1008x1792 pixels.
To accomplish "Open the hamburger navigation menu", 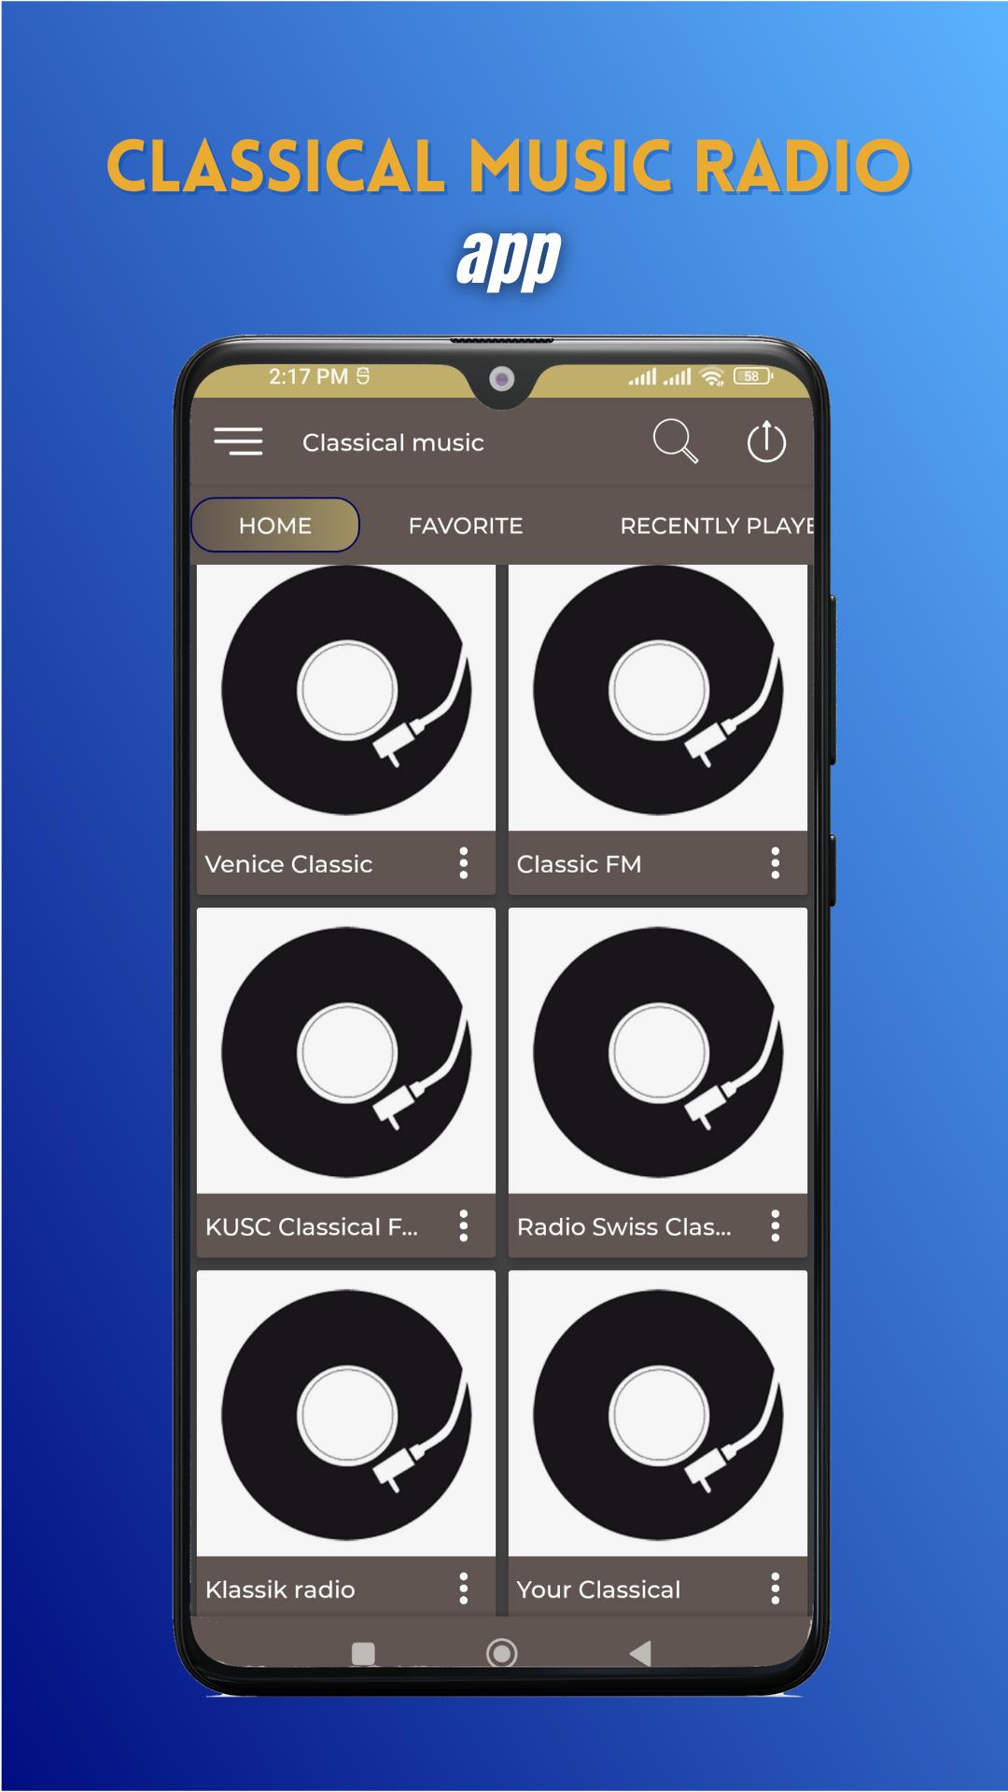I will (x=238, y=441).
